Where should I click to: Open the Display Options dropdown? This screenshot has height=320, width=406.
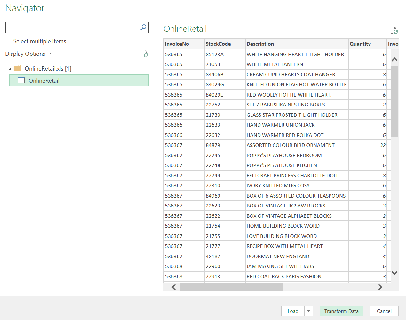pyautogui.click(x=28, y=54)
